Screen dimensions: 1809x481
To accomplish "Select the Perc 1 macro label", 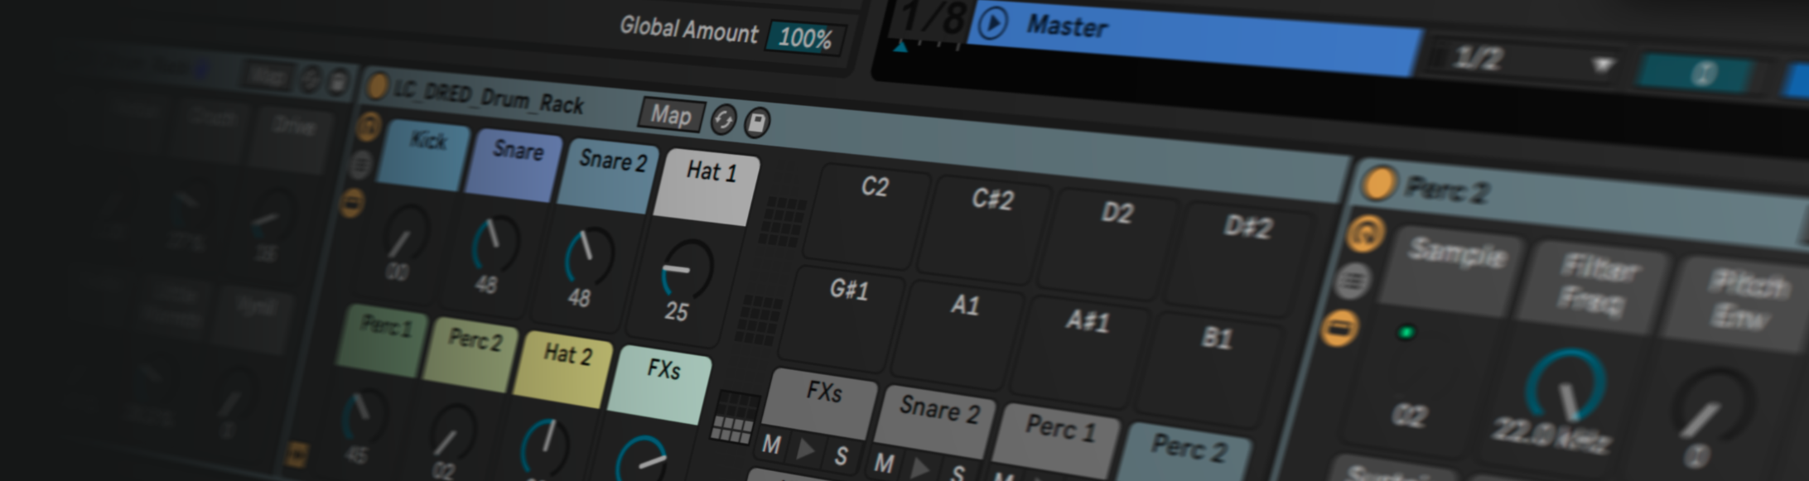I will tap(380, 341).
